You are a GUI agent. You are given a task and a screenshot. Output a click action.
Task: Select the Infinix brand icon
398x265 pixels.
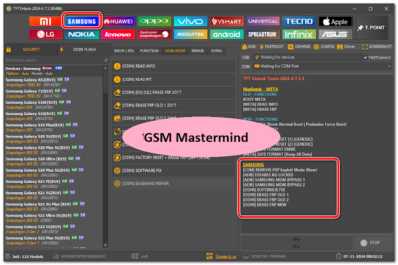pyautogui.click(x=299, y=34)
